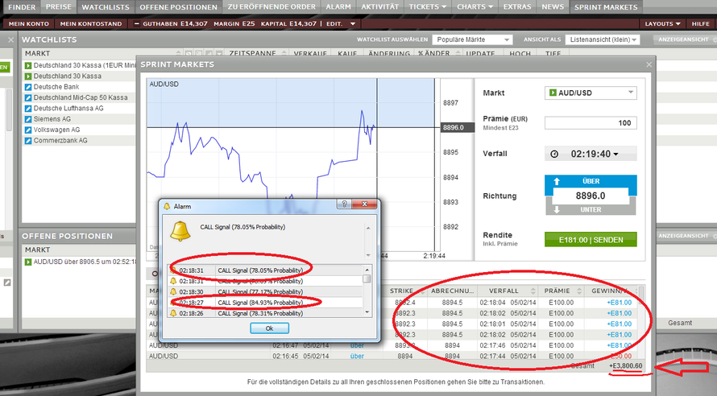Open the Aktivität tab
717x396 pixels.
point(380,7)
